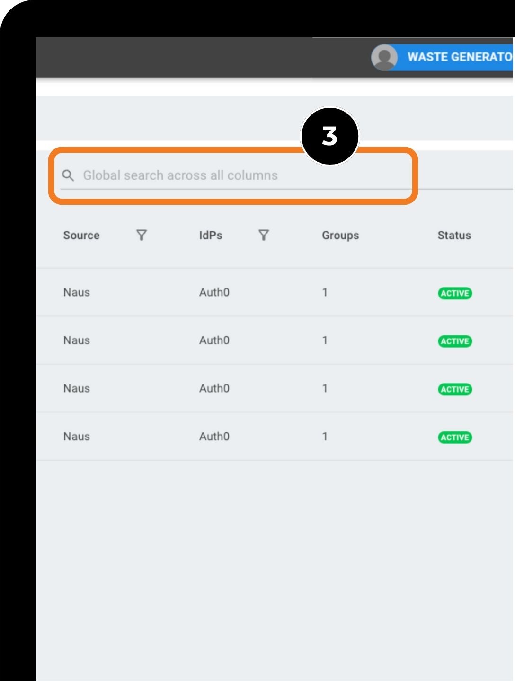This screenshot has height=681, width=515.
Task: Click the number 3 step badge
Action: pyautogui.click(x=330, y=136)
